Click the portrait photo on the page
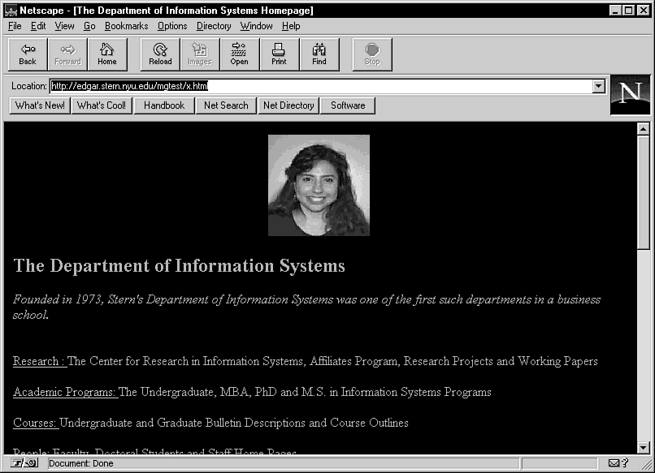The height and width of the screenshot is (473, 655). pyautogui.click(x=319, y=185)
